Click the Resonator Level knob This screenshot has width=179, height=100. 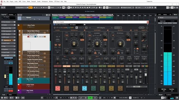pos(81,36)
